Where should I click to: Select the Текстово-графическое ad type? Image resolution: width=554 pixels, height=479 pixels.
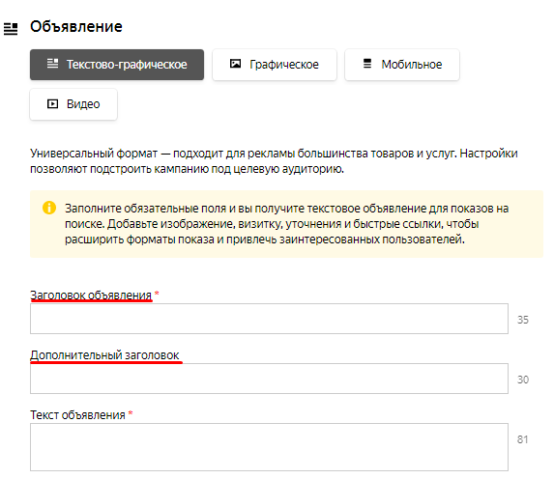click(x=117, y=65)
